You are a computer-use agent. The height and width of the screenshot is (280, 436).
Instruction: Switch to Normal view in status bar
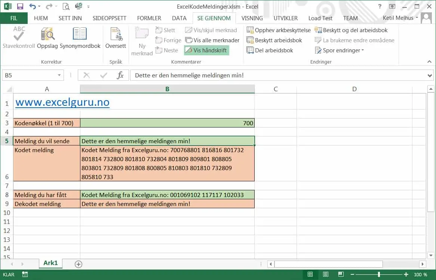tap(310, 274)
